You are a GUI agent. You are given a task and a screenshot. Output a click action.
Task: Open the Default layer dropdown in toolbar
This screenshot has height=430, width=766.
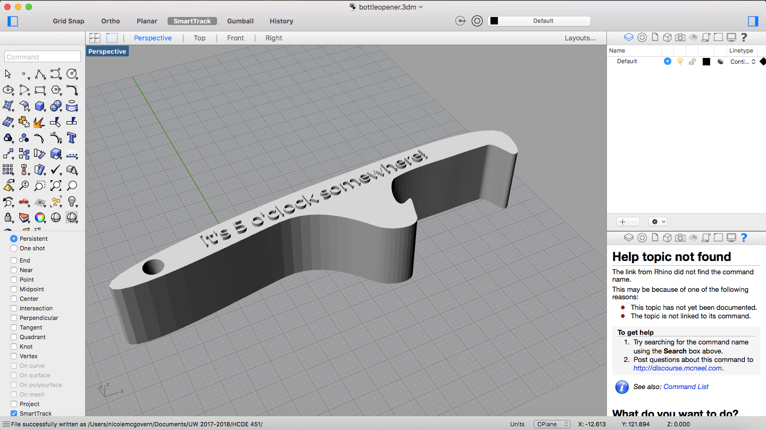tap(539, 21)
